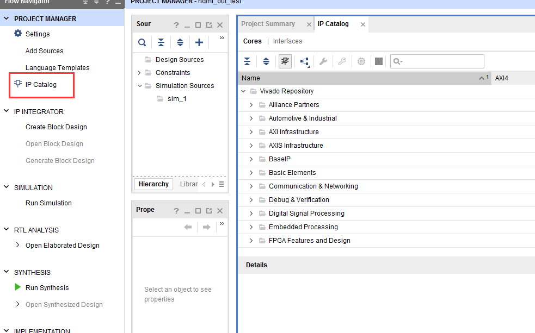The height and width of the screenshot is (333, 535).
Task: Click the hierarchy view icon in IP Catalog
Action: pyautogui.click(x=305, y=61)
